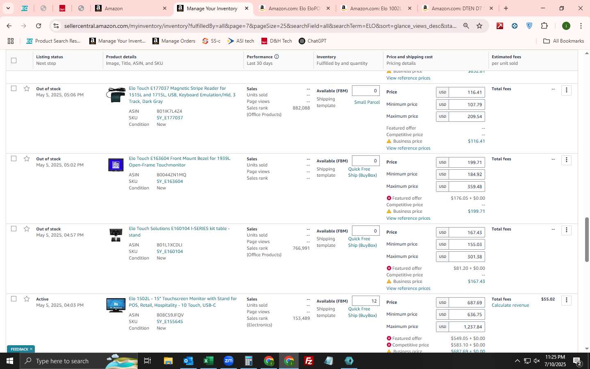Open the Windows Start menu
The height and width of the screenshot is (369, 590).
click(x=10, y=361)
